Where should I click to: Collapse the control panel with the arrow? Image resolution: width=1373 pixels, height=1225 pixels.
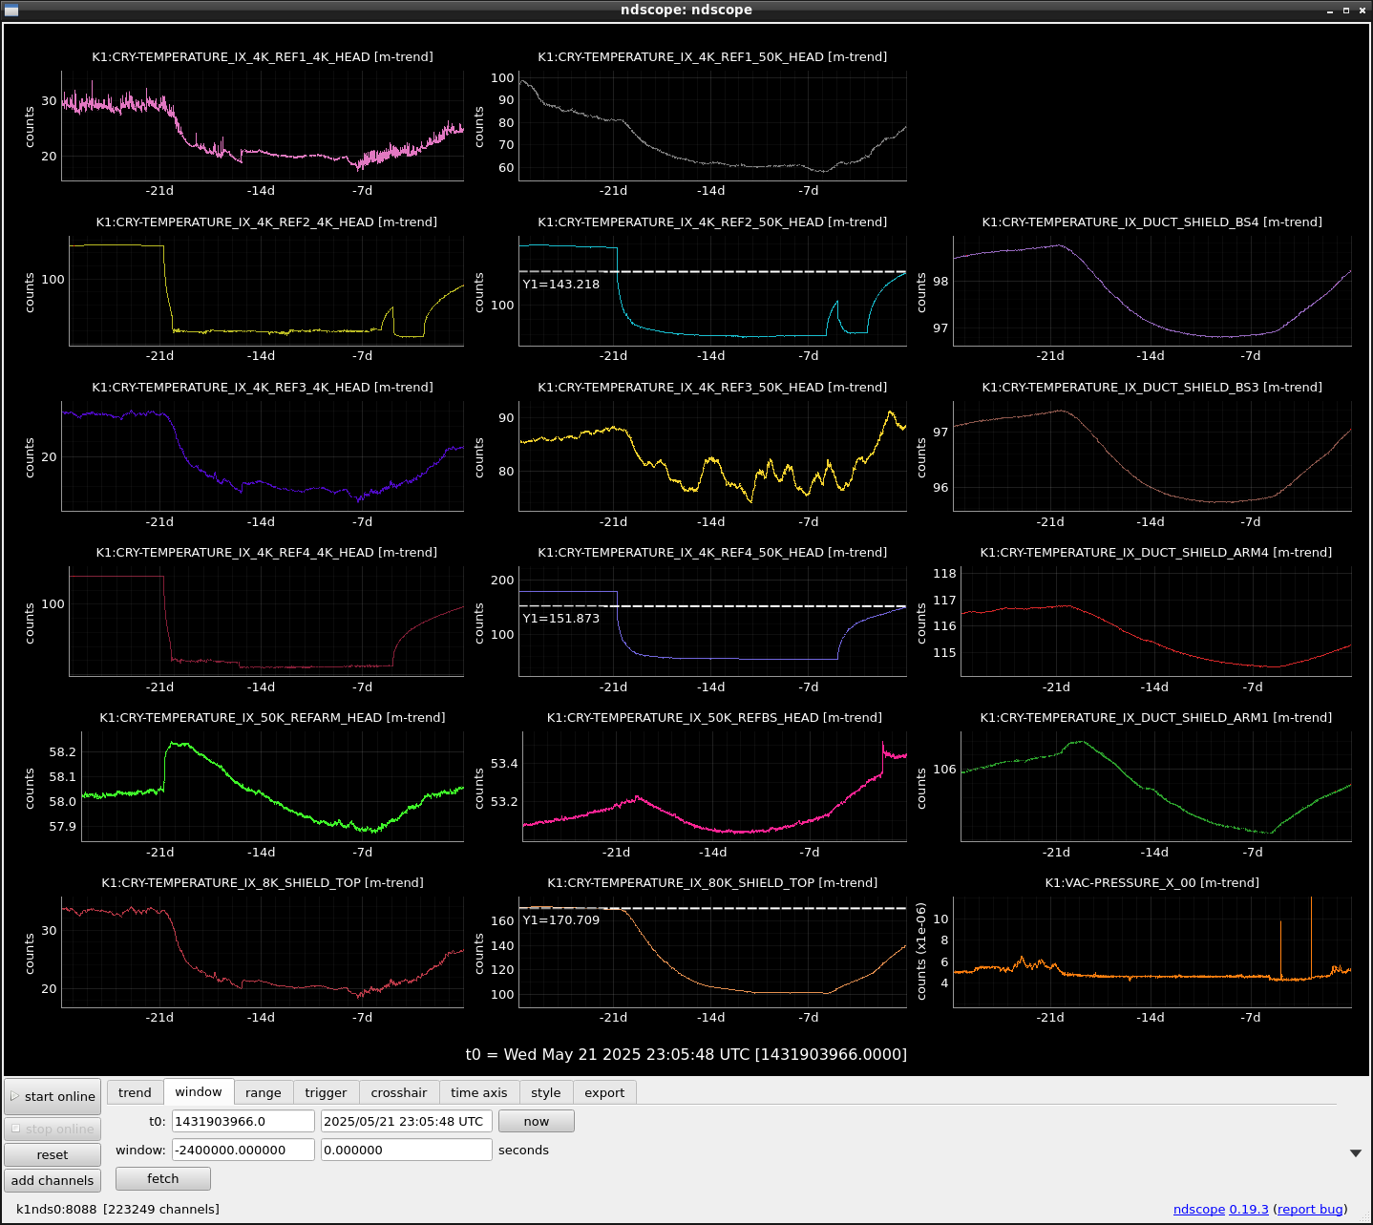1355,1153
